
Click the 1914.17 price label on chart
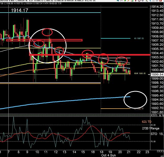tap(20, 10)
